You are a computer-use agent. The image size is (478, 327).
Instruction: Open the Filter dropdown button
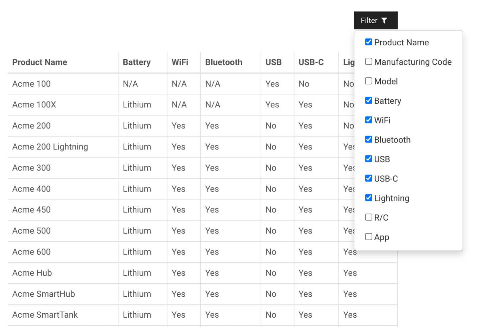369,20
